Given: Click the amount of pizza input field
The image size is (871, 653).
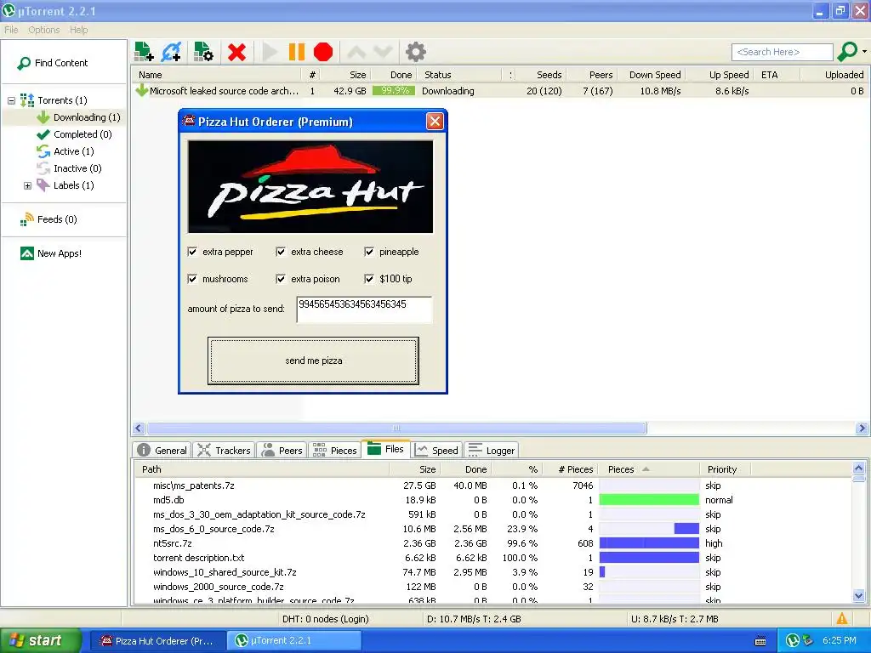Looking at the screenshot, I should [x=364, y=309].
